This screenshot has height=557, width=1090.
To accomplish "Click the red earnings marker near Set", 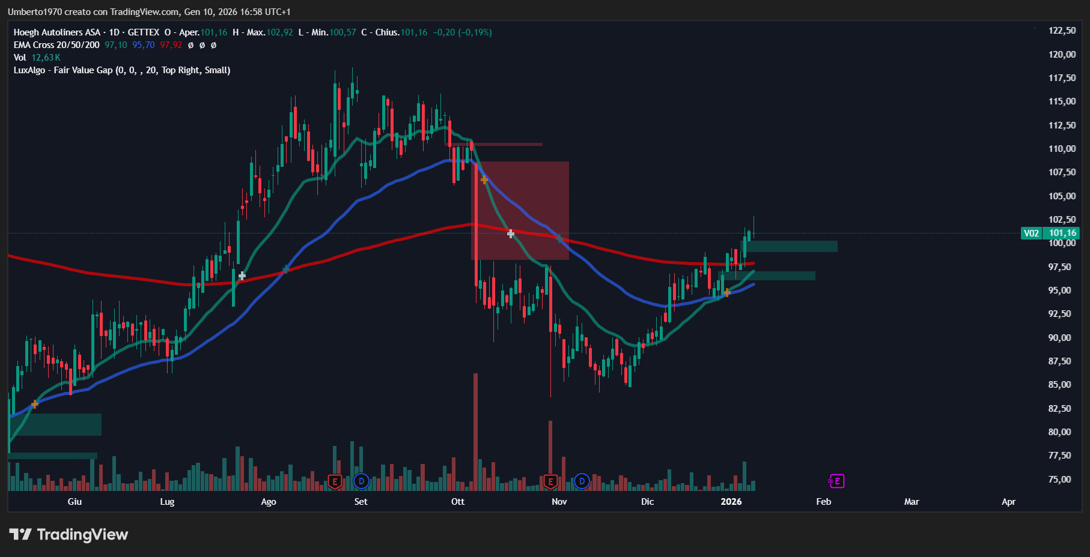I will click(335, 481).
